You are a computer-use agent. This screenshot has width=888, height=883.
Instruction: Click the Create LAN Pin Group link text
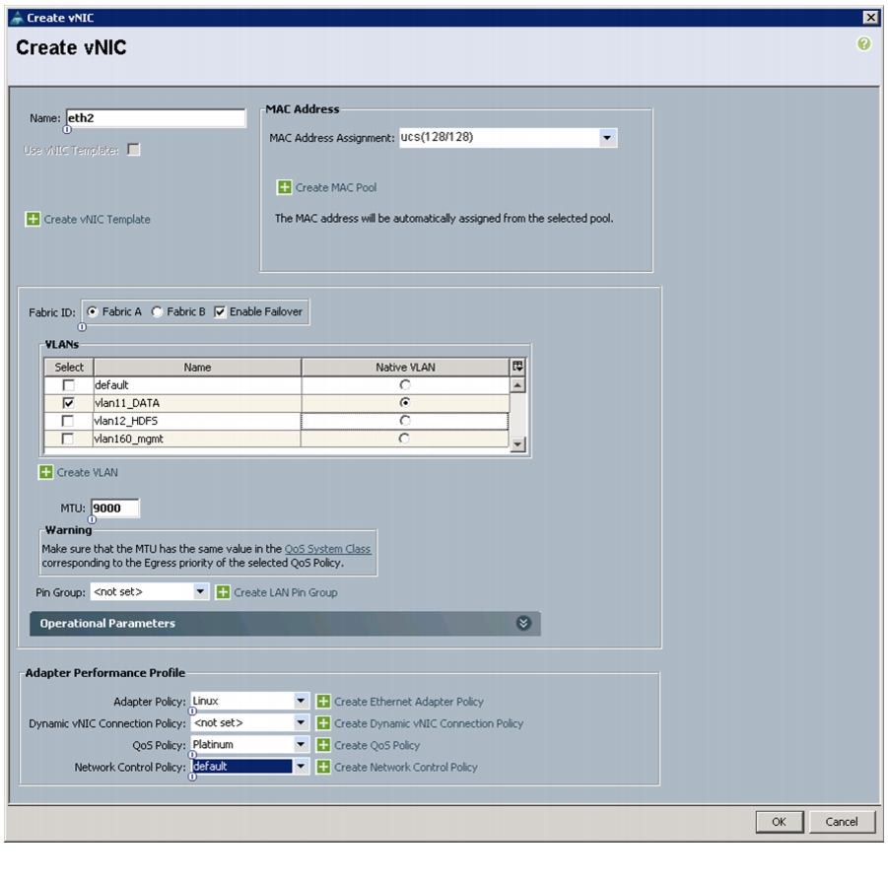[286, 592]
